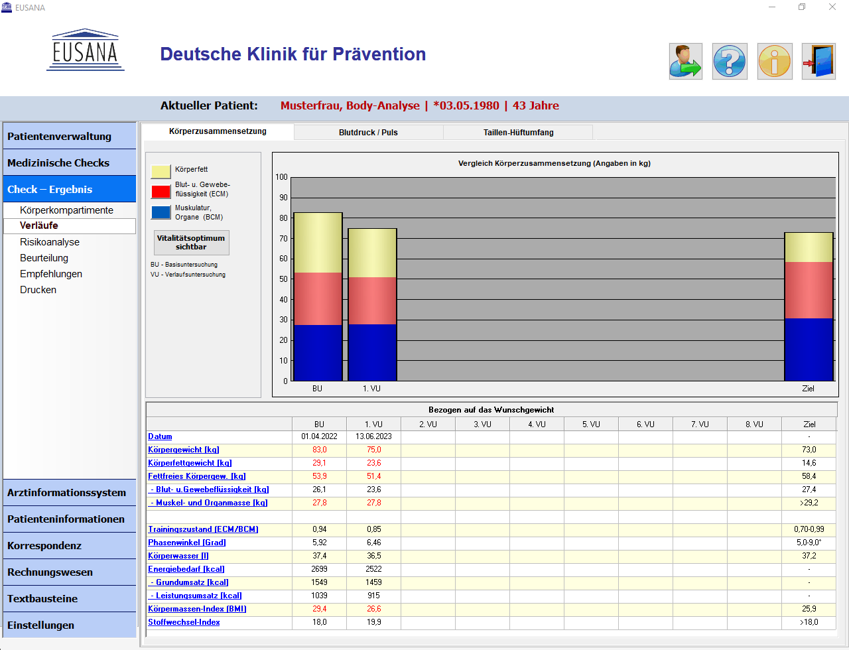Click the info icon

coord(775,62)
